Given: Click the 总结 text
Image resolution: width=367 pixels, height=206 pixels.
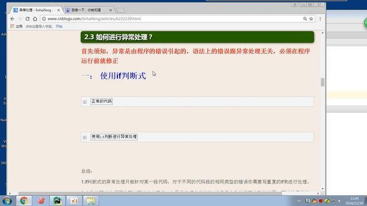Looking at the screenshot, I should [x=87, y=171].
